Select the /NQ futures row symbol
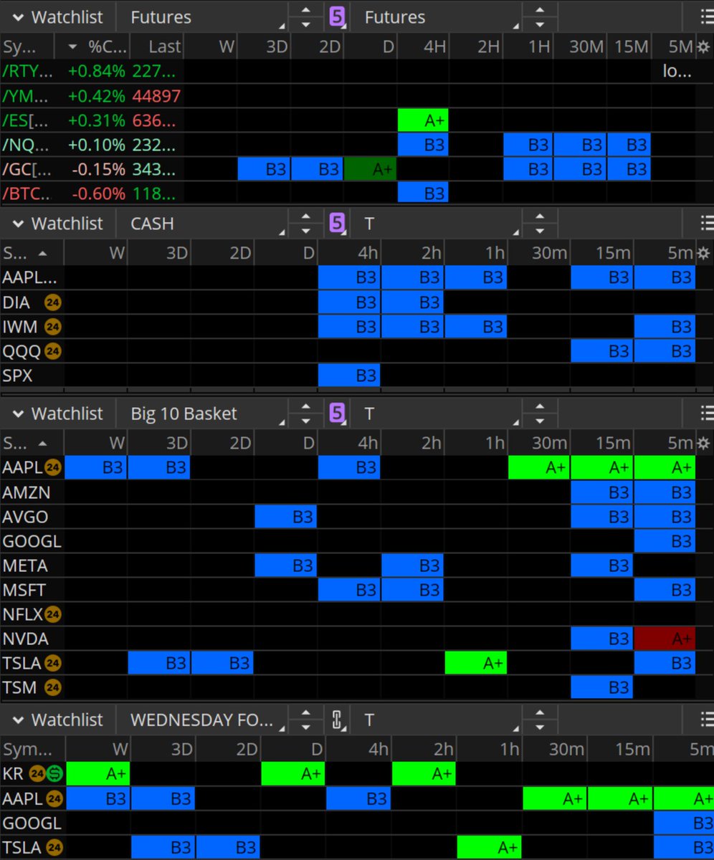714x860 pixels. coord(27,145)
